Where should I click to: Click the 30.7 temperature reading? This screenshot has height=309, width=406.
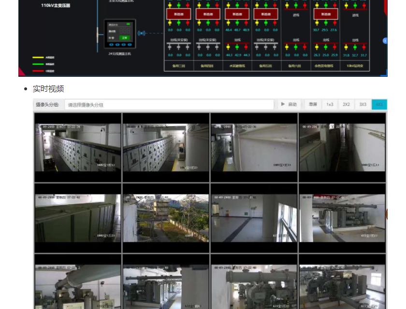[316, 30]
